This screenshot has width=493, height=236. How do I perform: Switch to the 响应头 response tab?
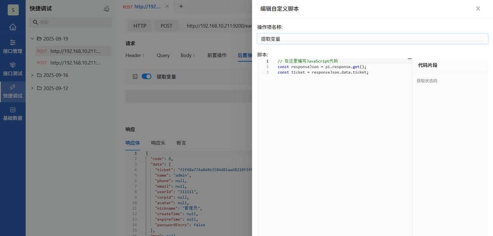(x=158, y=142)
